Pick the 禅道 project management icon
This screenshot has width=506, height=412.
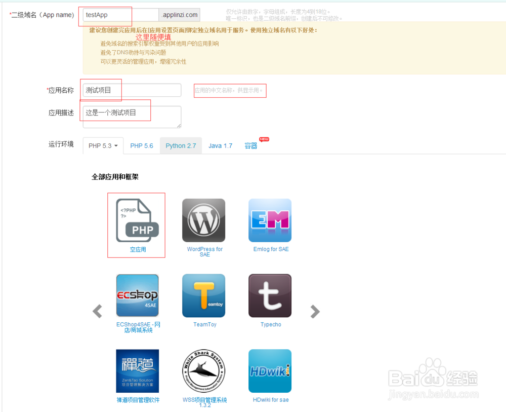[x=138, y=371]
